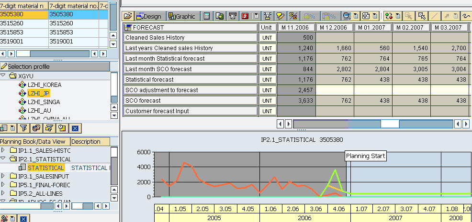
Task: Click the pencil icon beside Selection profile
Action: click(4, 66)
